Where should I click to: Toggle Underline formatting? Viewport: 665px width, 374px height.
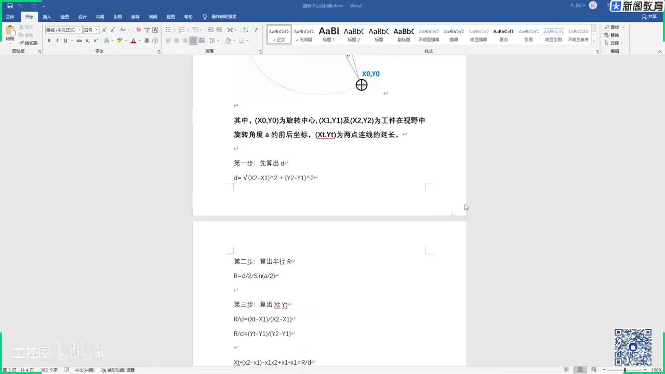click(x=65, y=41)
